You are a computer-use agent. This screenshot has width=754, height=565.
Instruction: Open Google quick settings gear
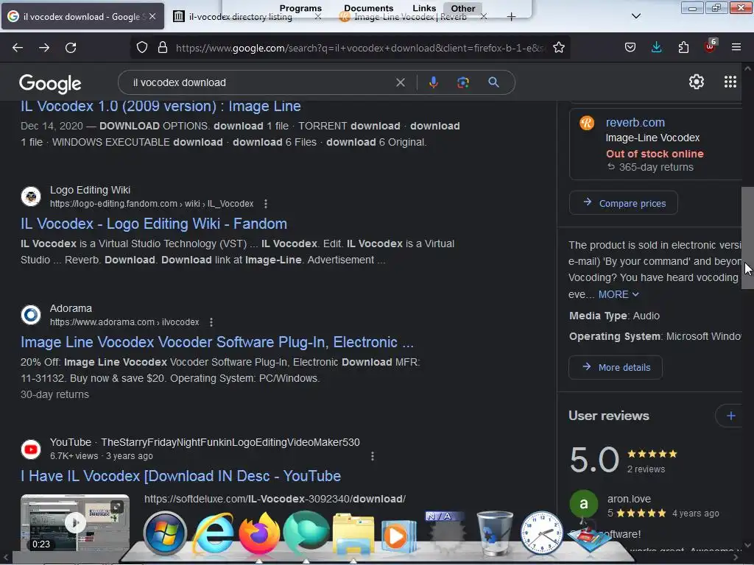697,82
